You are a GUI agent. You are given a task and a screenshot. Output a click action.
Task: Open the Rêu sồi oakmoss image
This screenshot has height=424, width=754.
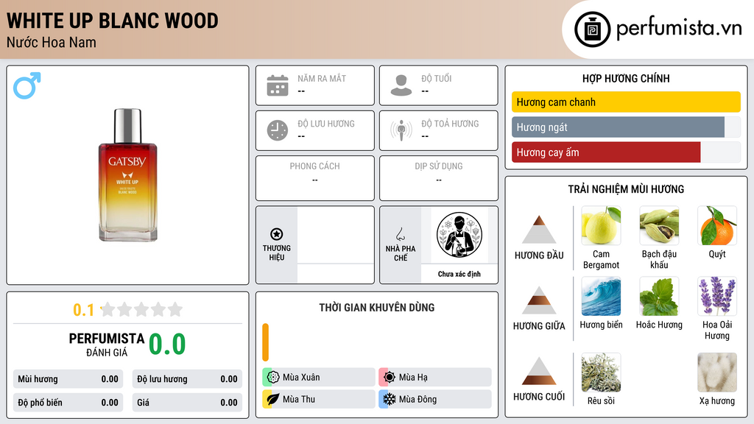coord(601,372)
